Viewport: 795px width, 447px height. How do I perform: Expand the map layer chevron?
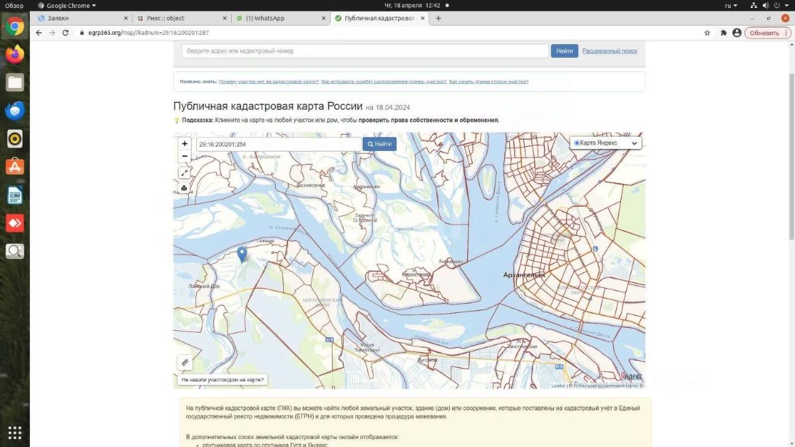point(634,143)
